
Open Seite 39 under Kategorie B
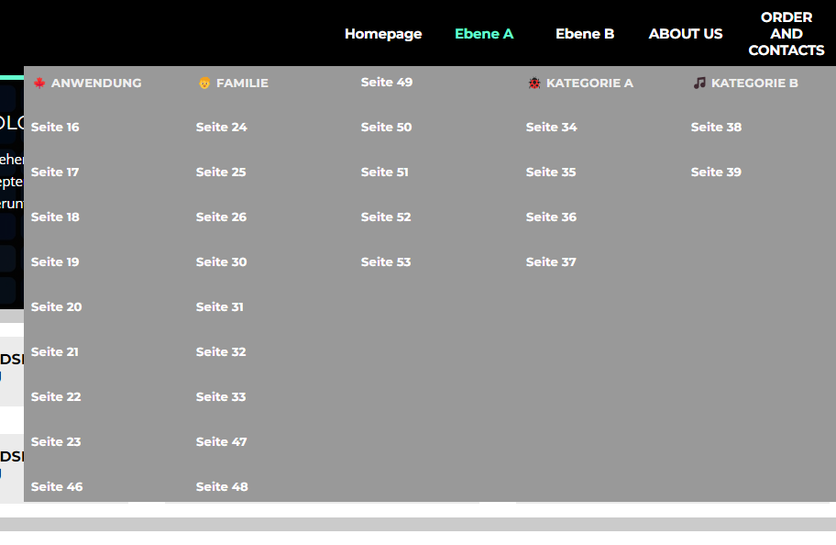716,172
